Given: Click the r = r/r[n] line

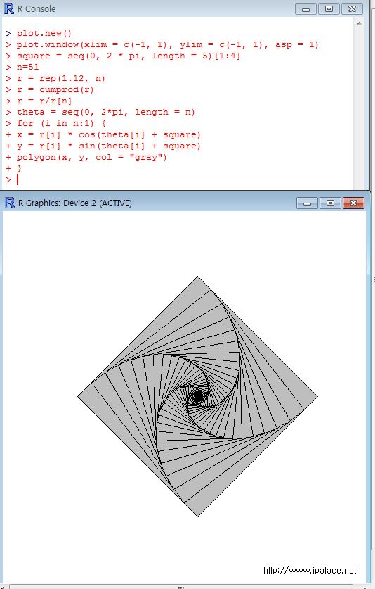Looking at the screenshot, I should [44, 101].
